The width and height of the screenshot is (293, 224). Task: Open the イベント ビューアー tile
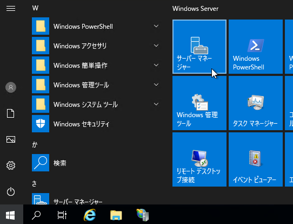[x=256, y=159]
